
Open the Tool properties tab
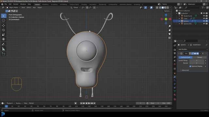175,45
